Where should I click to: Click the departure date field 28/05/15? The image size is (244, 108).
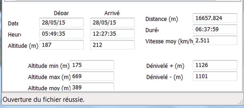click(x=62, y=23)
